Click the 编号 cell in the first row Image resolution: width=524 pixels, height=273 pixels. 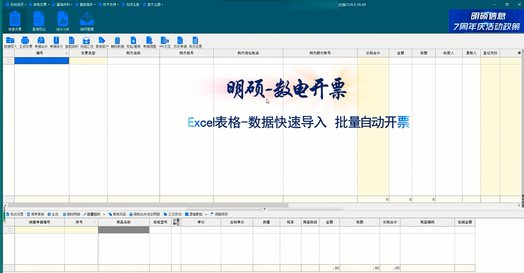41,61
